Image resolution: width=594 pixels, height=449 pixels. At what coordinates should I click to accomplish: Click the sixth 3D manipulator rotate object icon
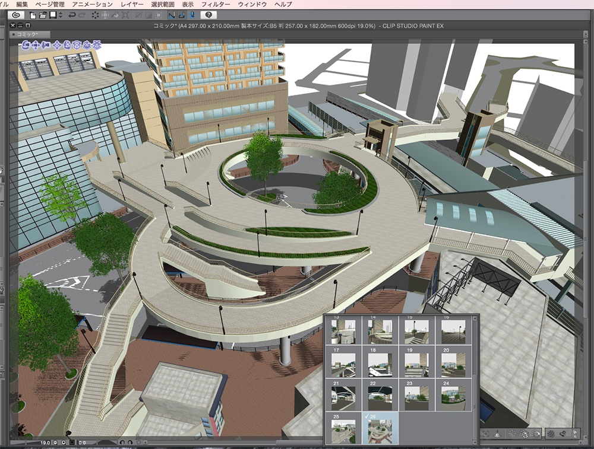coord(77,46)
